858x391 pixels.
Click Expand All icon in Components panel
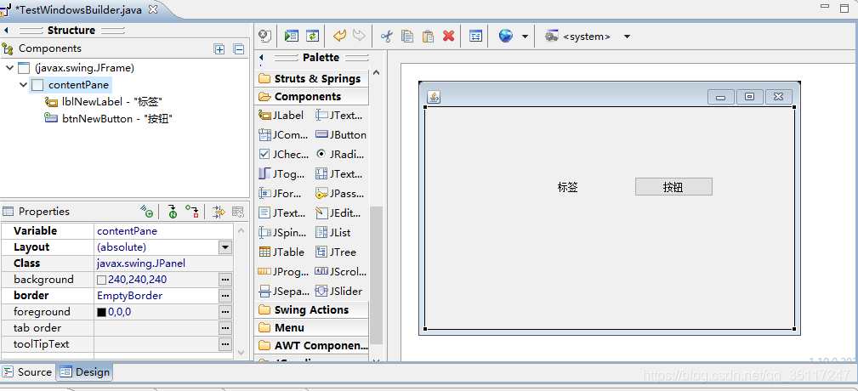pyautogui.click(x=219, y=48)
